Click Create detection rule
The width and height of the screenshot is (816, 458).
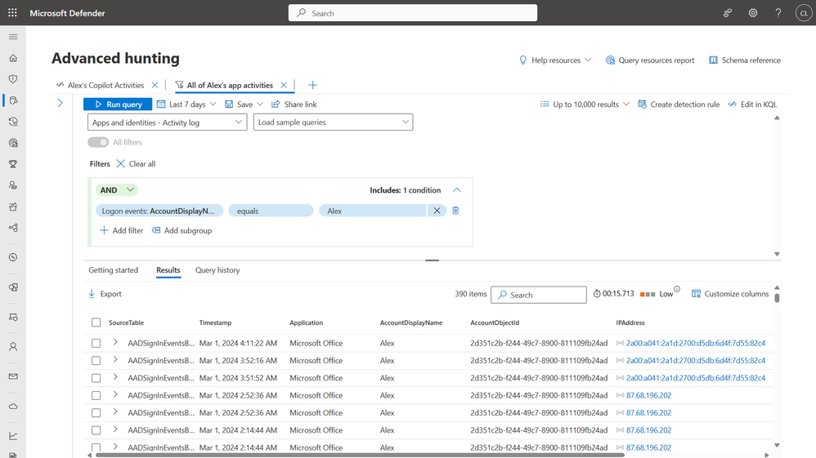[679, 104]
